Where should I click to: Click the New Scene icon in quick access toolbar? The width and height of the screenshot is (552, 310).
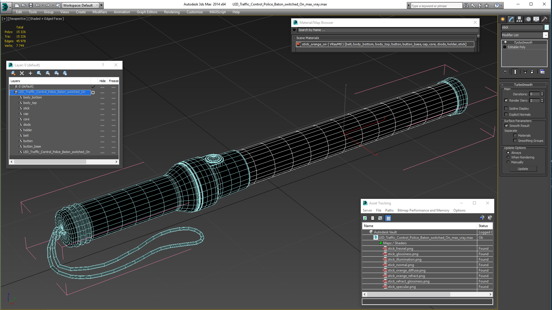point(17,5)
